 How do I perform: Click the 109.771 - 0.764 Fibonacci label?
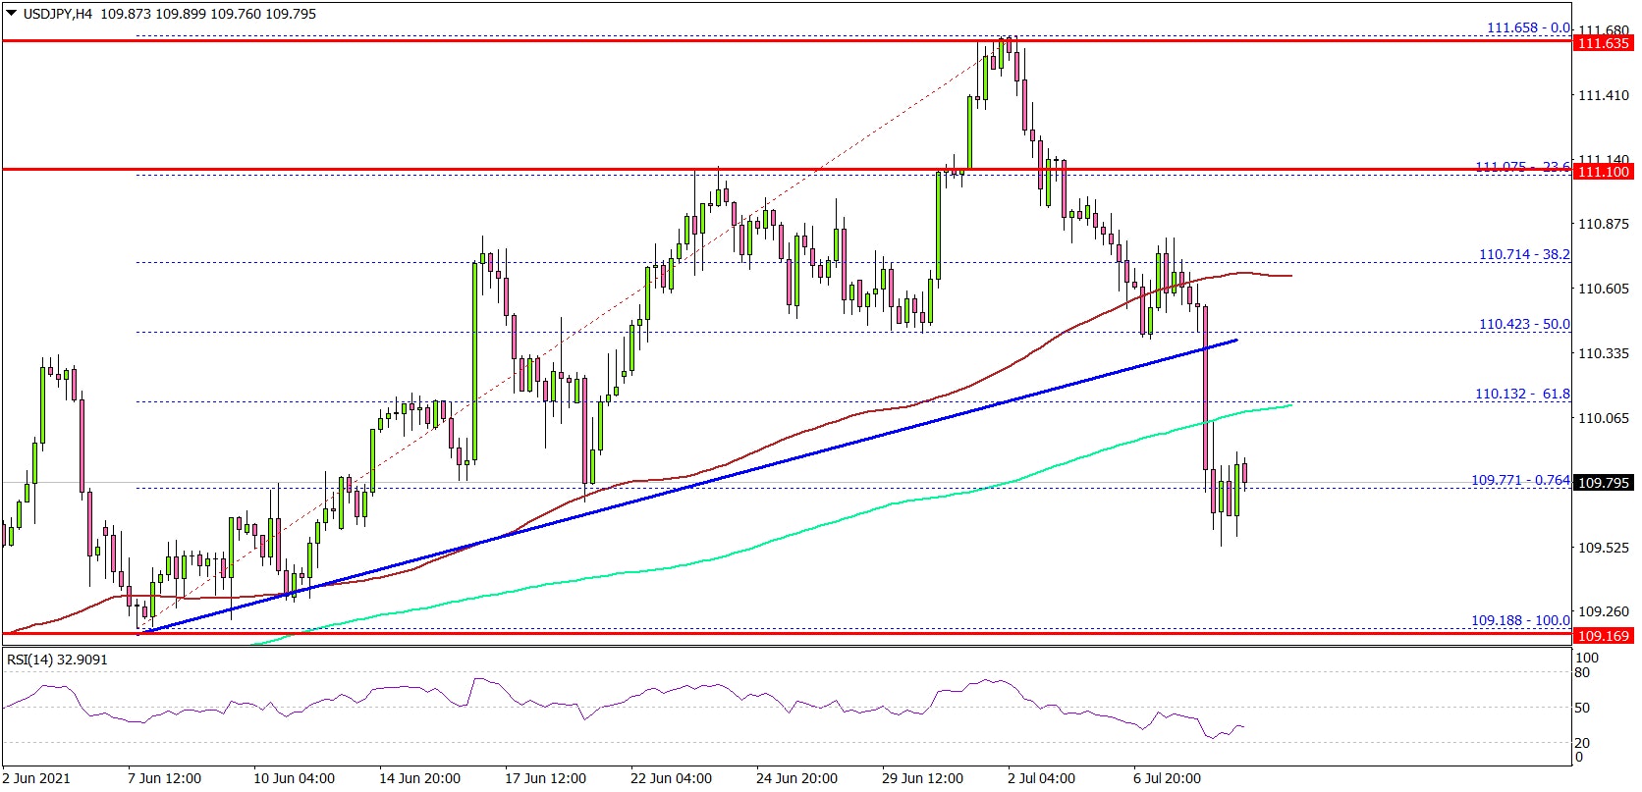pos(1520,480)
